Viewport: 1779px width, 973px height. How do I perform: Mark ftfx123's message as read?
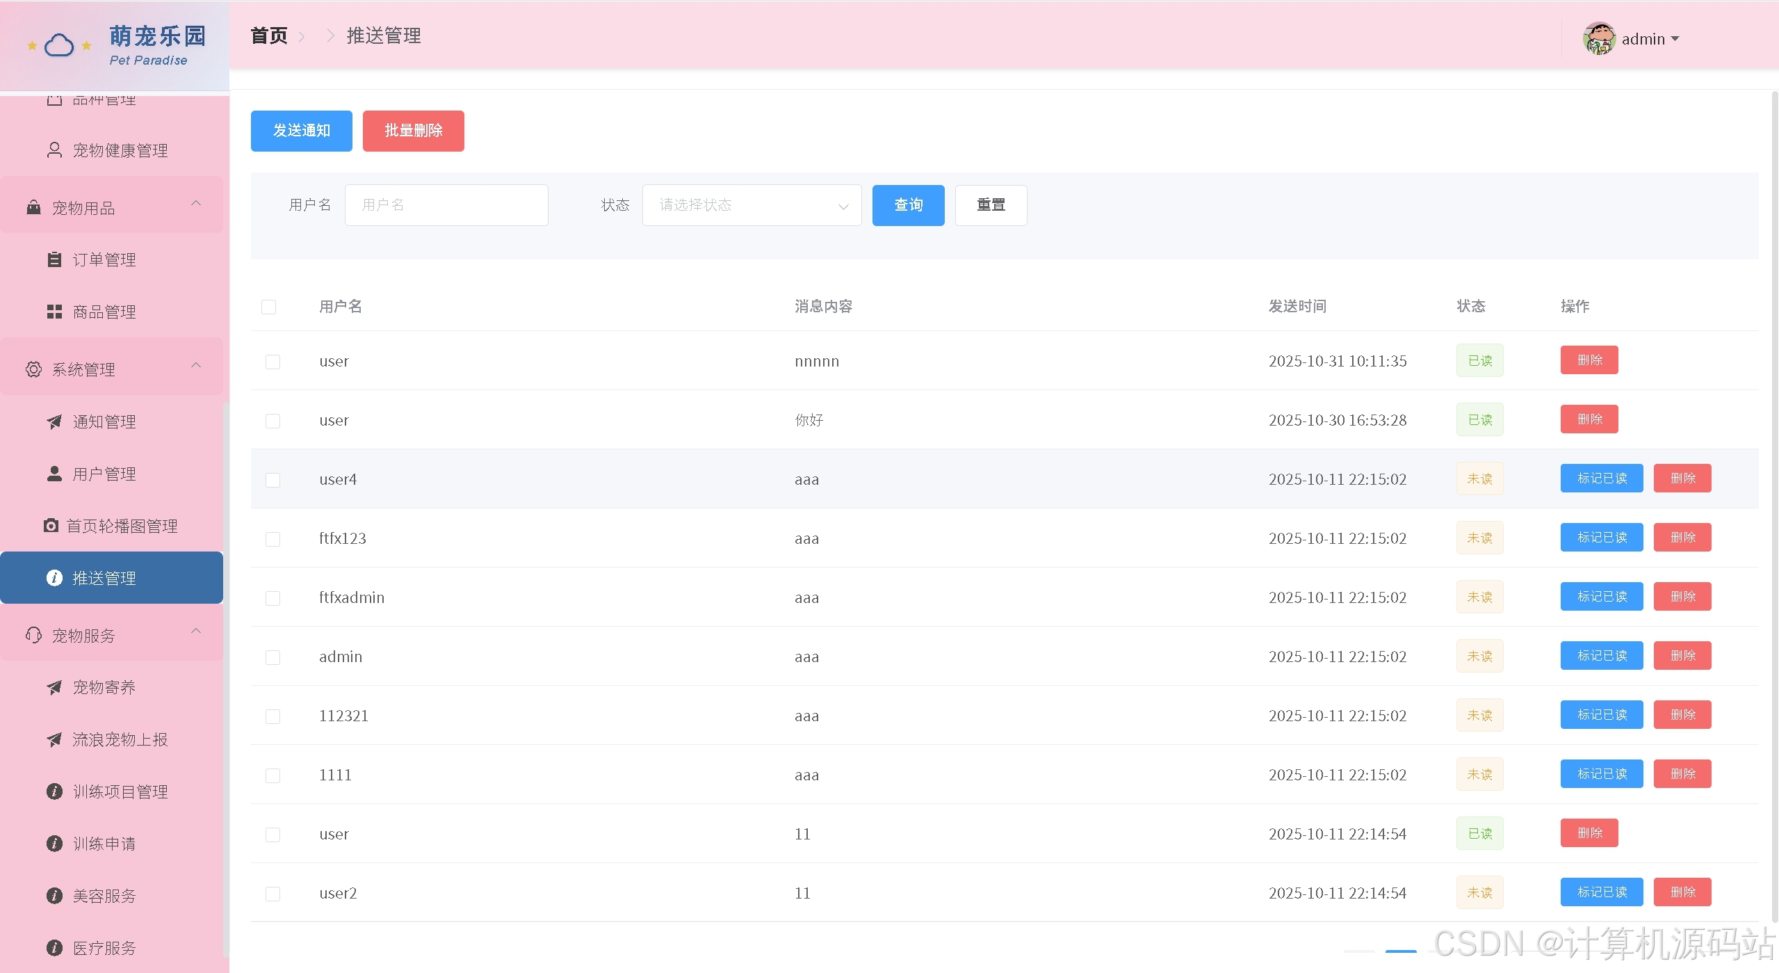[x=1602, y=538]
